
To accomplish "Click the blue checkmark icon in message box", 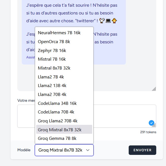I will [151, 123].
